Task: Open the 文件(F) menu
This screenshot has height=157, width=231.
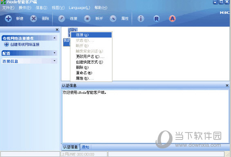Action: point(8,8)
